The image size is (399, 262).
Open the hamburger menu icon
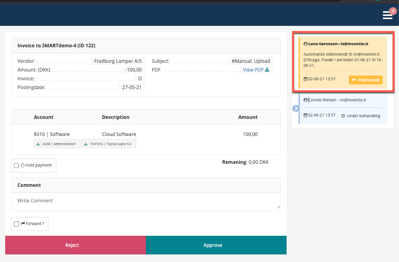[x=387, y=15]
